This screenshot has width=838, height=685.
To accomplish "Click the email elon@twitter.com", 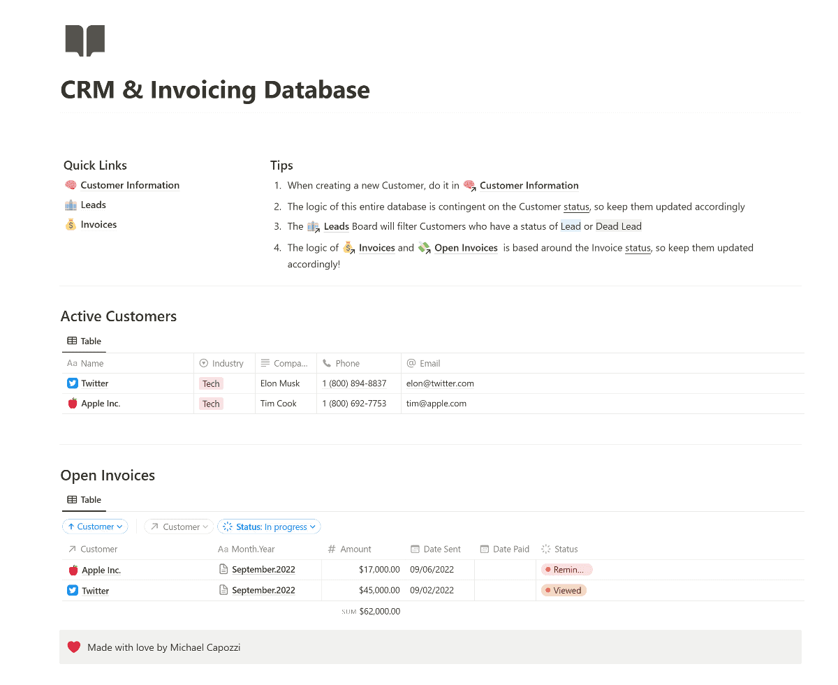I will point(440,383).
